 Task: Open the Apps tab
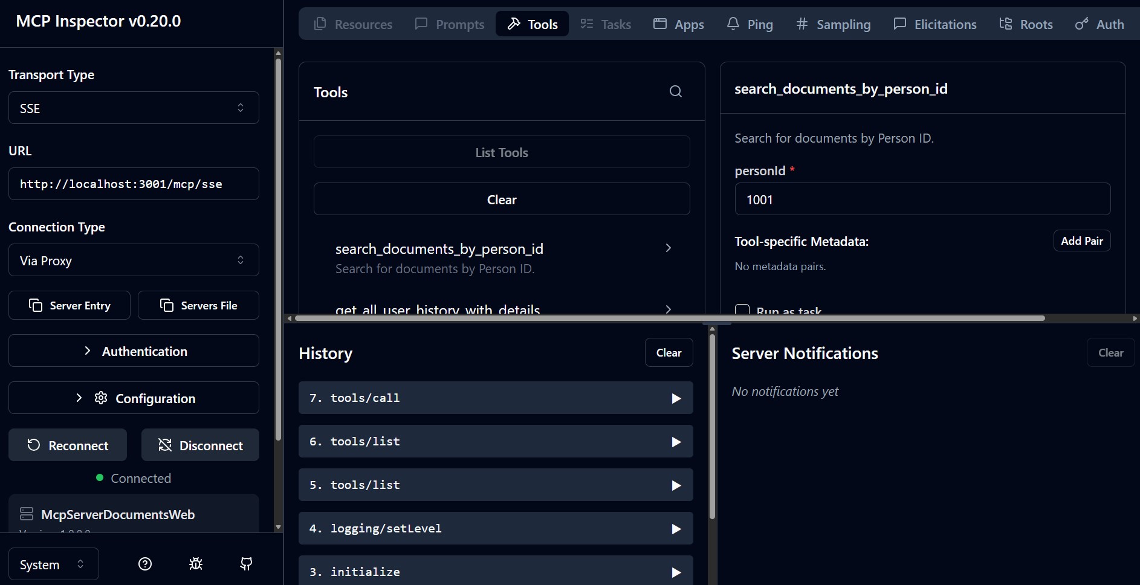pyautogui.click(x=678, y=24)
